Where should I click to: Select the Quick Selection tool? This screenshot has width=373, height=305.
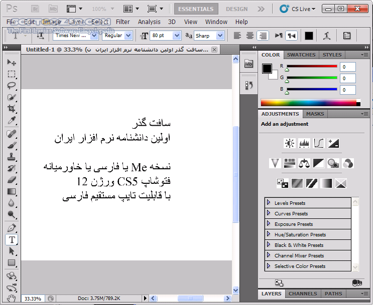pos(12,97)
